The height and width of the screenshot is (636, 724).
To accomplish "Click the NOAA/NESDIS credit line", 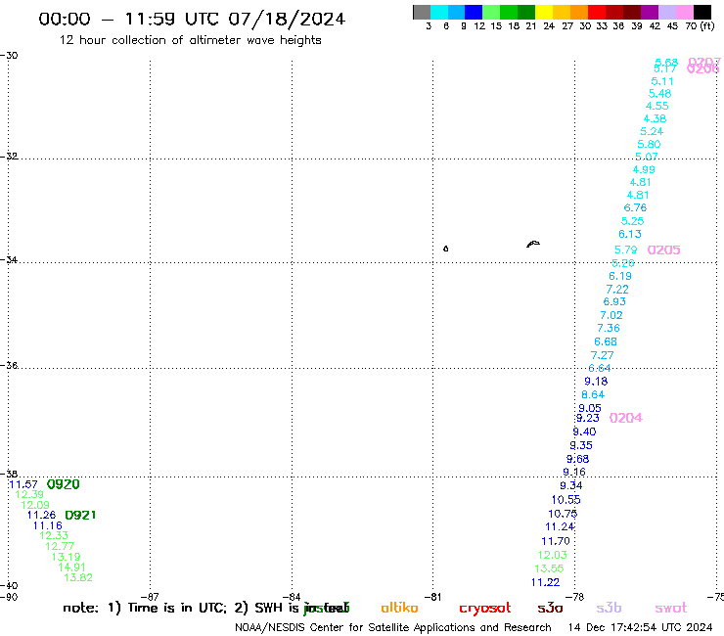I will pyautogui.click(x=393, y=628).
